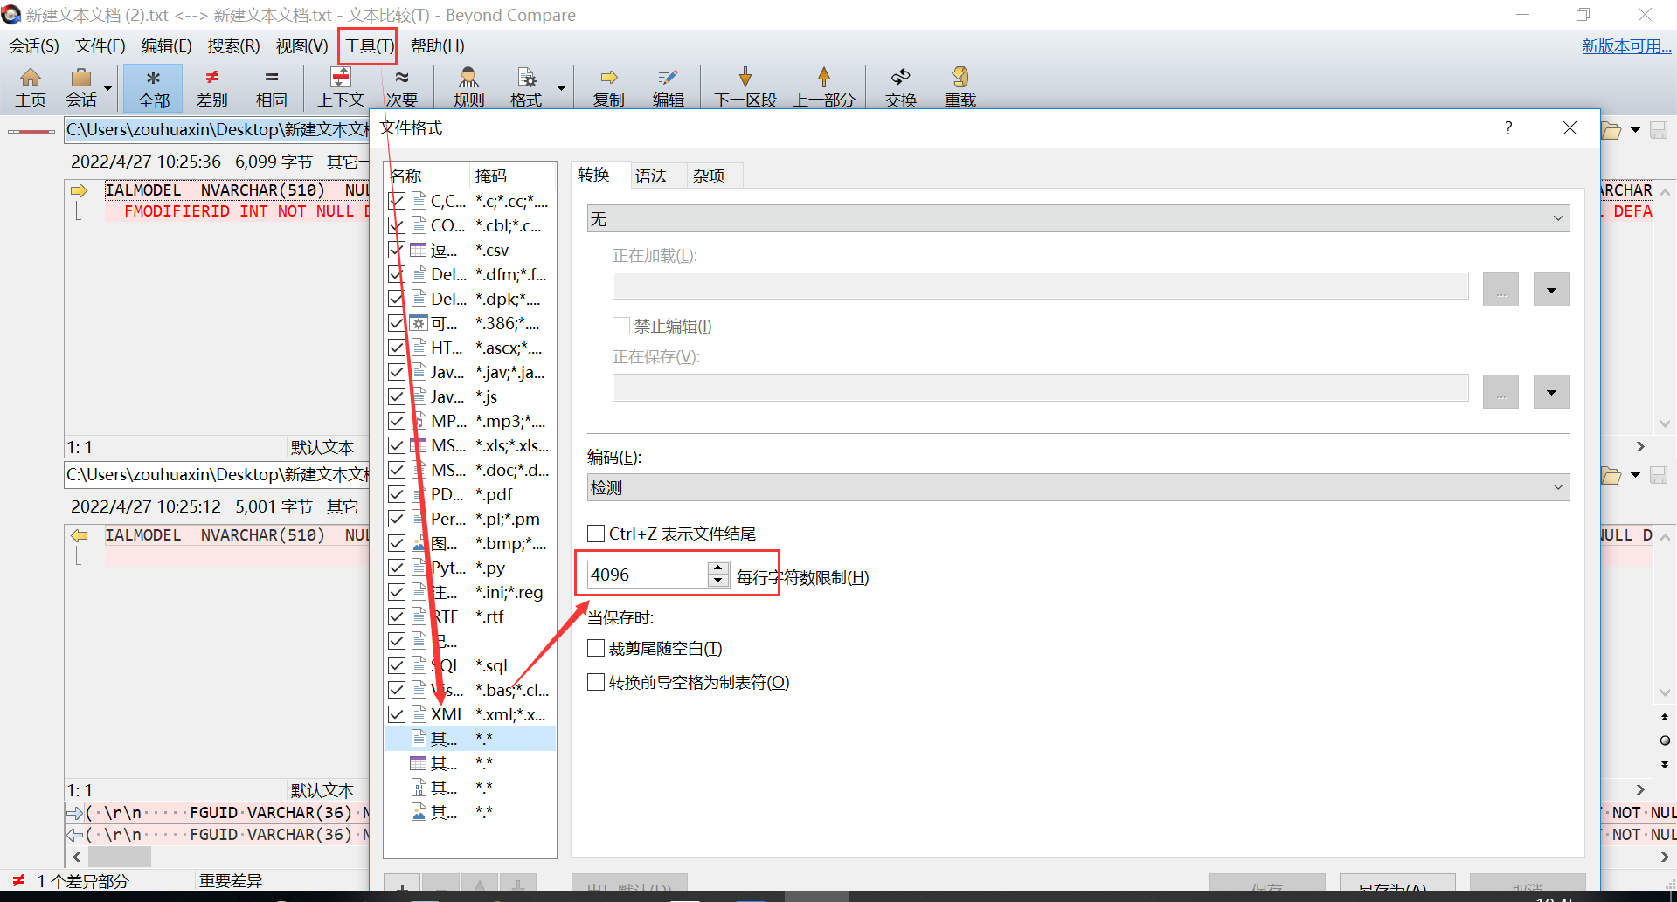Toggle the checkbox for the *.js format
Screen dimensions: 1677x902
click(397, 396)
